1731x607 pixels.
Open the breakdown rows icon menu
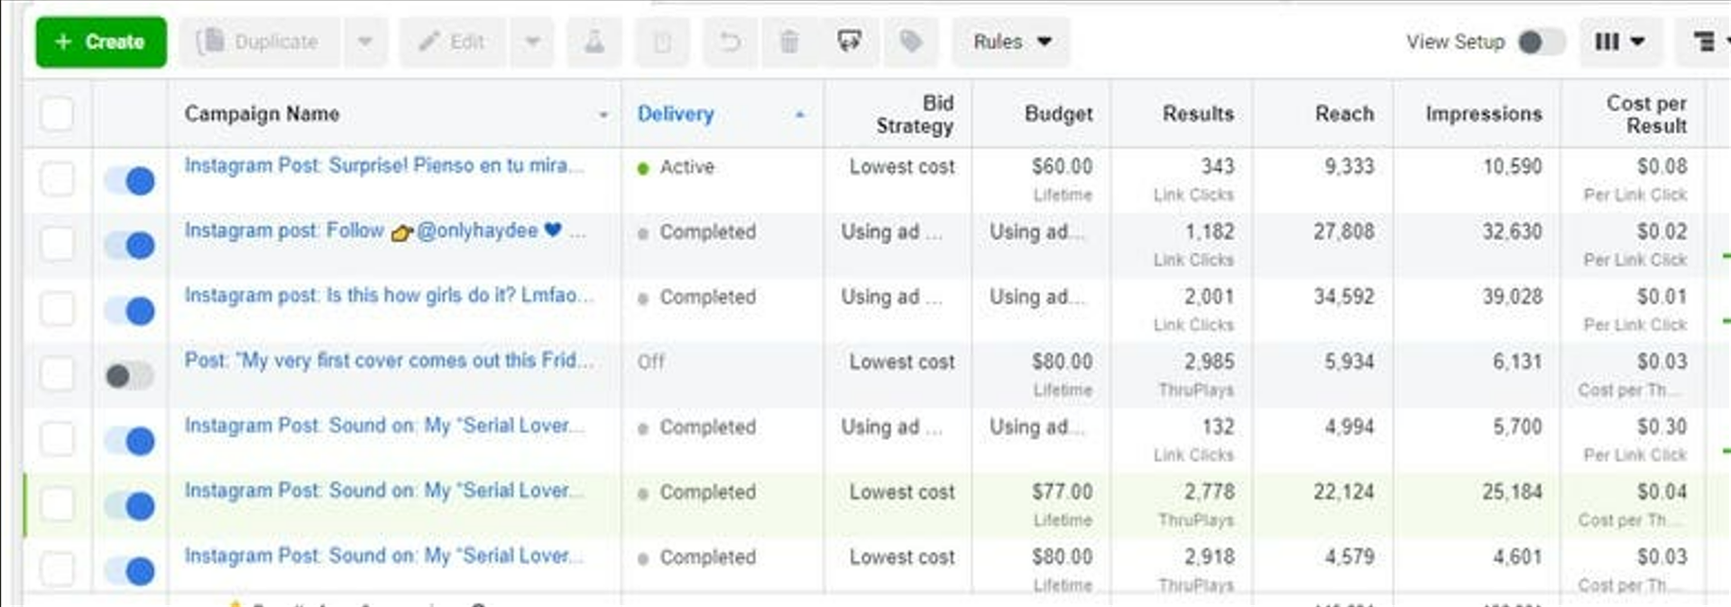[x=1705, y=41]
